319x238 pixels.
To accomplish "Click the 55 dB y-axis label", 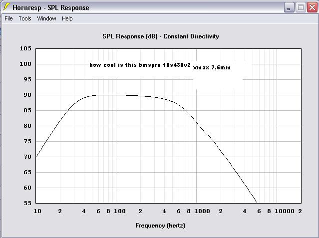I will [x=27, y=203].
